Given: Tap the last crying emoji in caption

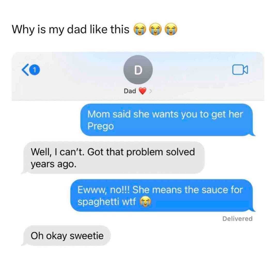Looking at the screenshot, I should pyautogui.click(x=171, y=29).
